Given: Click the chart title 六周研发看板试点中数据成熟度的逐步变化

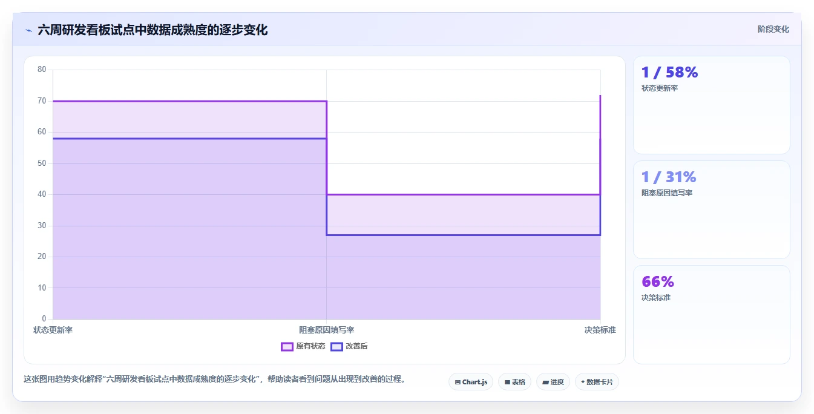Looking at the screenshot, I should point(153,30).
